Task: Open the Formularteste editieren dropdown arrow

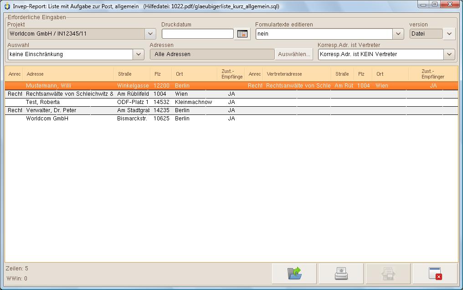Action: pyautogui.click(x=398, y=34)
